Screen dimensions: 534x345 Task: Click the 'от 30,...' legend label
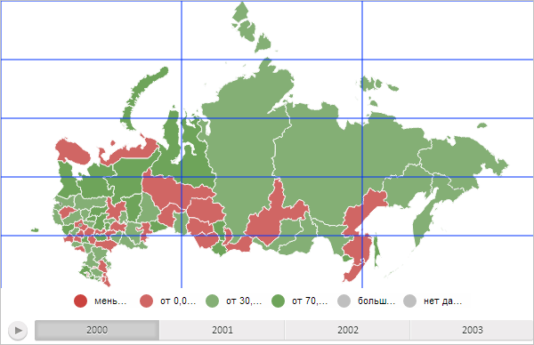tap(244, 301)
